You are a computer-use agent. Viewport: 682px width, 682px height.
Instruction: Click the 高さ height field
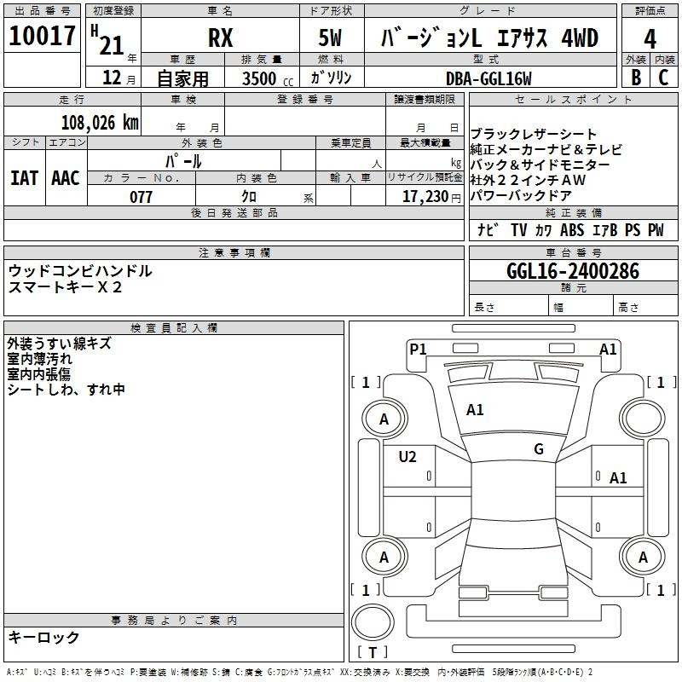[x=645, y=305]
